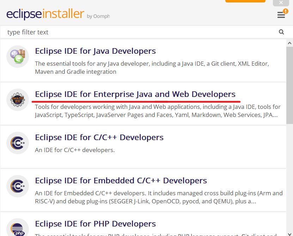Select Eclipse IDE for PHP Developers
The image size is (293, 236).
[x=95, y=224]
